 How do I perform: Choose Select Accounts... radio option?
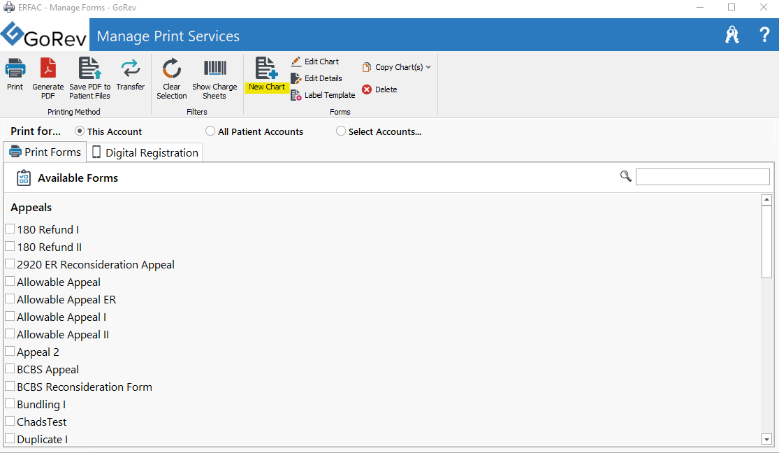[x=341, y=131]
